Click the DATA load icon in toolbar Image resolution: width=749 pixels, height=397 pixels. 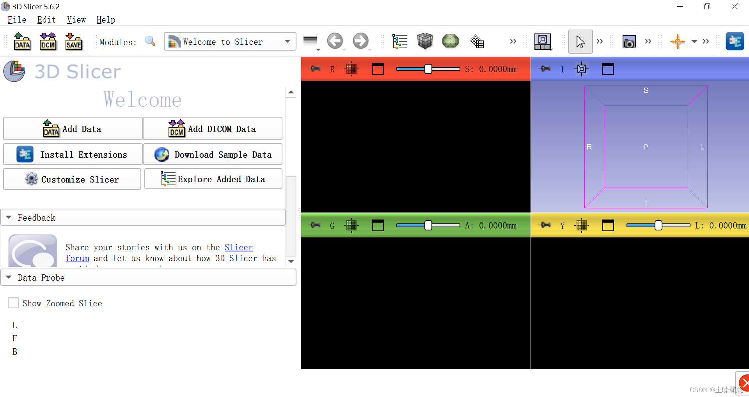pyautogui.click(x=22, y=41)
